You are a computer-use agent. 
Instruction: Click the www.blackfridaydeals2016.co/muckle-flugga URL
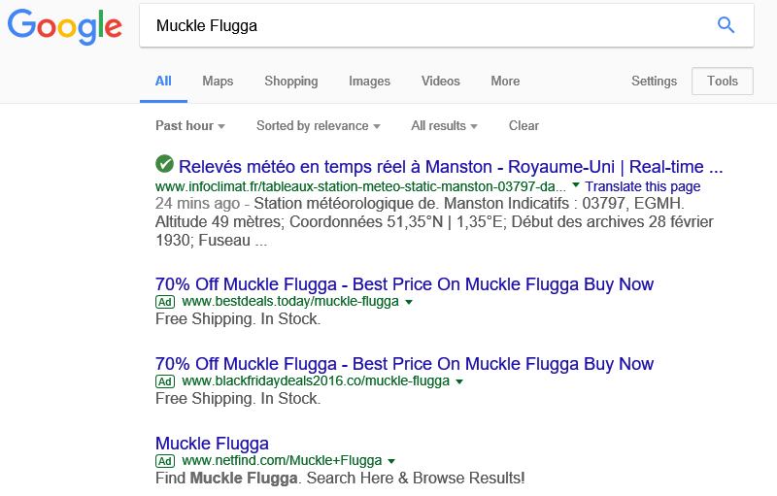click(316, 381)
